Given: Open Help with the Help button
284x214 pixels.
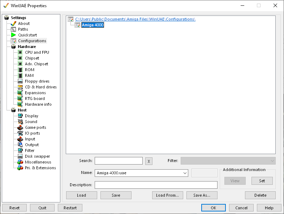Looking at the screenshot, I should pyautogui.click(x=269, y=208).
